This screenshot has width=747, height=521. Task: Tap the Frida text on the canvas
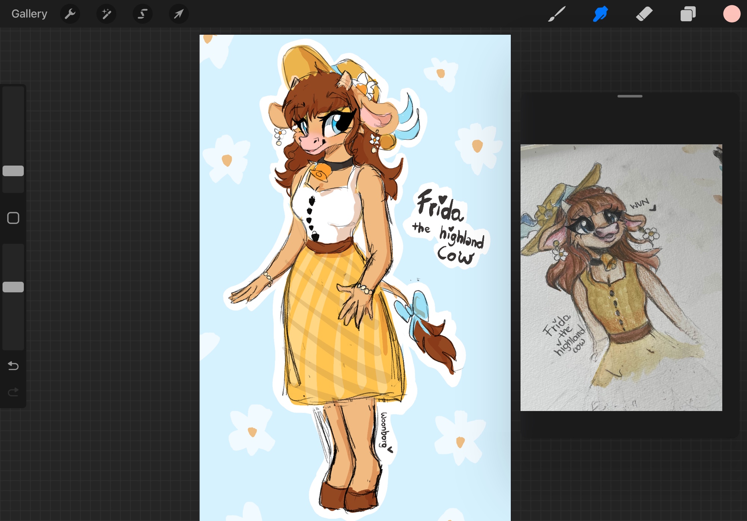coord(440,206)
